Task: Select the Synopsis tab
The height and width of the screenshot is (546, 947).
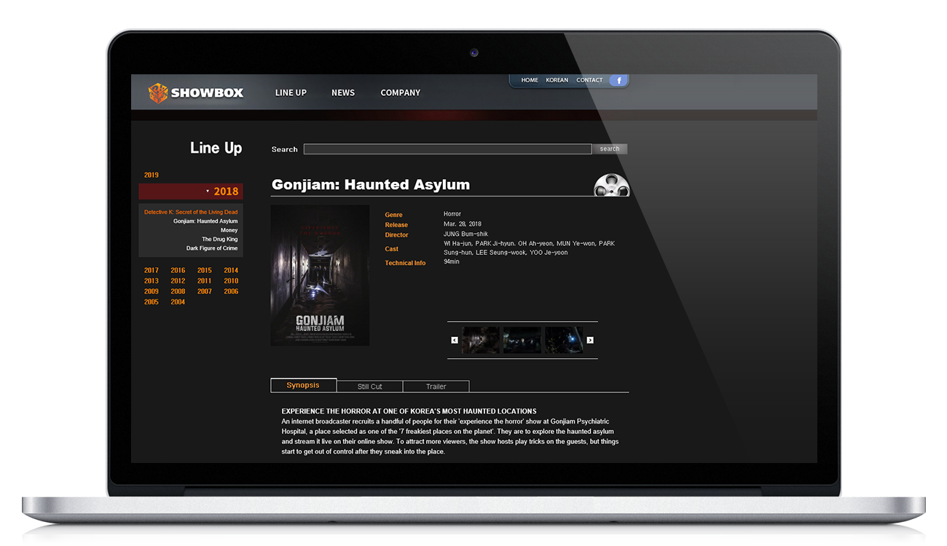Action: coord(303,385)
